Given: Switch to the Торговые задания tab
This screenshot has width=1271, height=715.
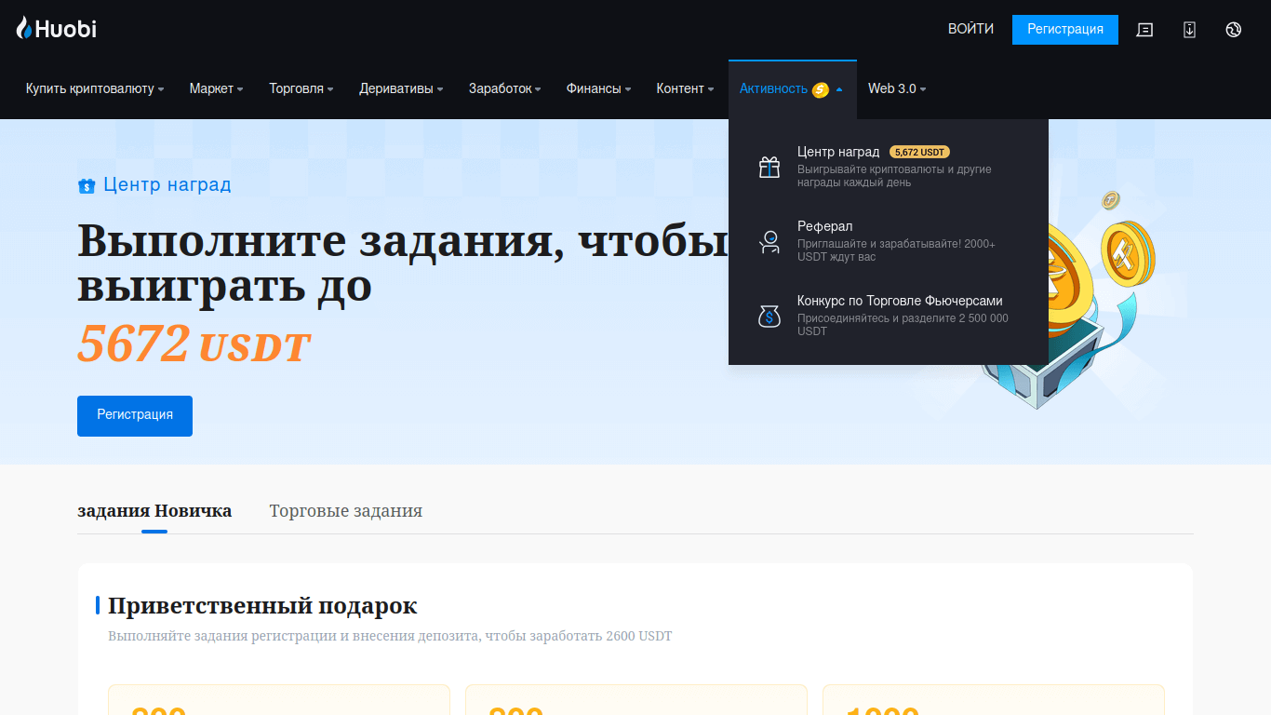Looking at the screenshot, I should coord(345,511).
